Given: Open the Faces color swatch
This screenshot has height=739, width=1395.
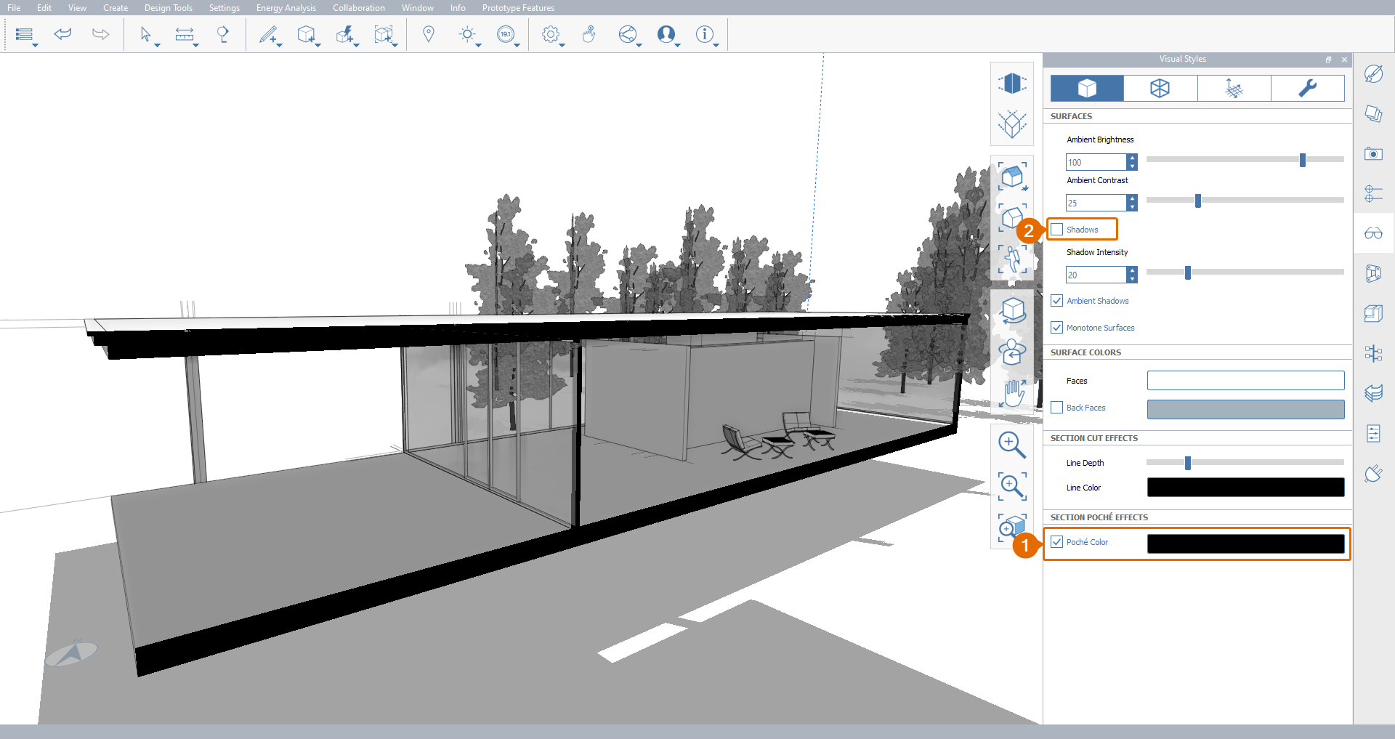Looking at the screenshot, I should point(1246,381).
